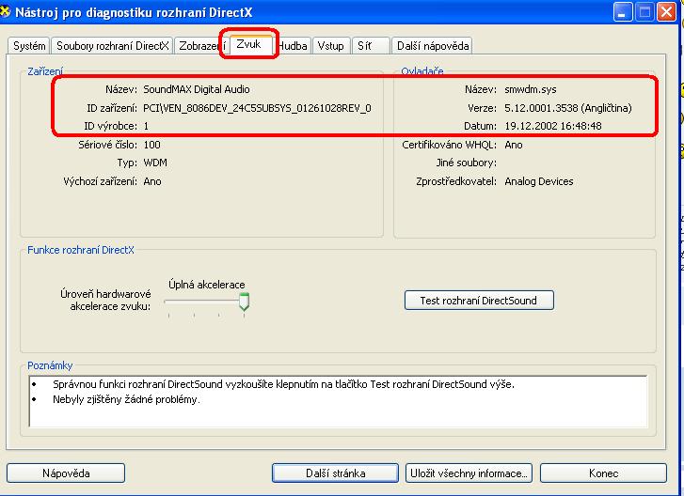This screenshot has width=684, height=496.
Task: Minimize the DirectX diagnostic window
Action: (x=623, y=12)
